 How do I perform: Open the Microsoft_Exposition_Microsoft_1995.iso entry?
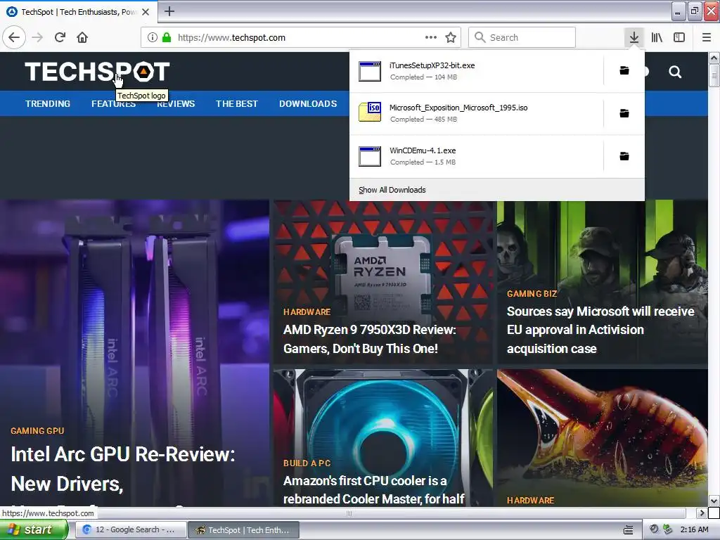tap(476, 113)
